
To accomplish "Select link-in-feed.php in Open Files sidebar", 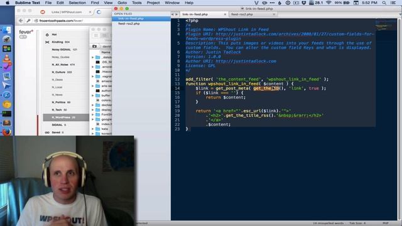I will click(x=141, y=19).
